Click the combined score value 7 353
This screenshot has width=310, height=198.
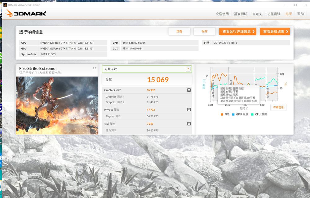click(x=150, y=124)
